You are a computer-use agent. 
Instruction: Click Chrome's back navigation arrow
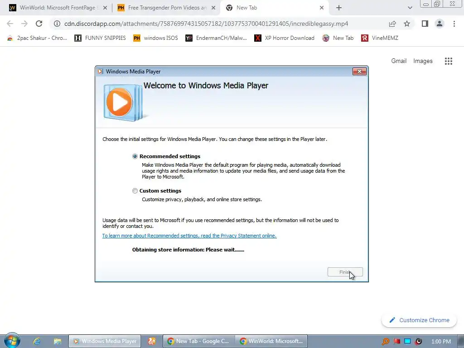[10, 24]
